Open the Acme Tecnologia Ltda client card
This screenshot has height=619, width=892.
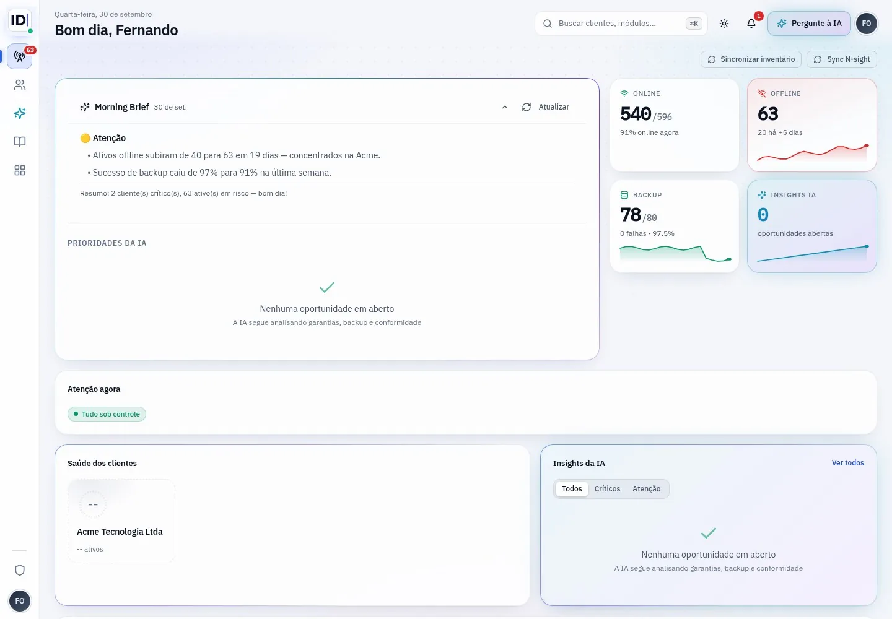coord(121,521)
